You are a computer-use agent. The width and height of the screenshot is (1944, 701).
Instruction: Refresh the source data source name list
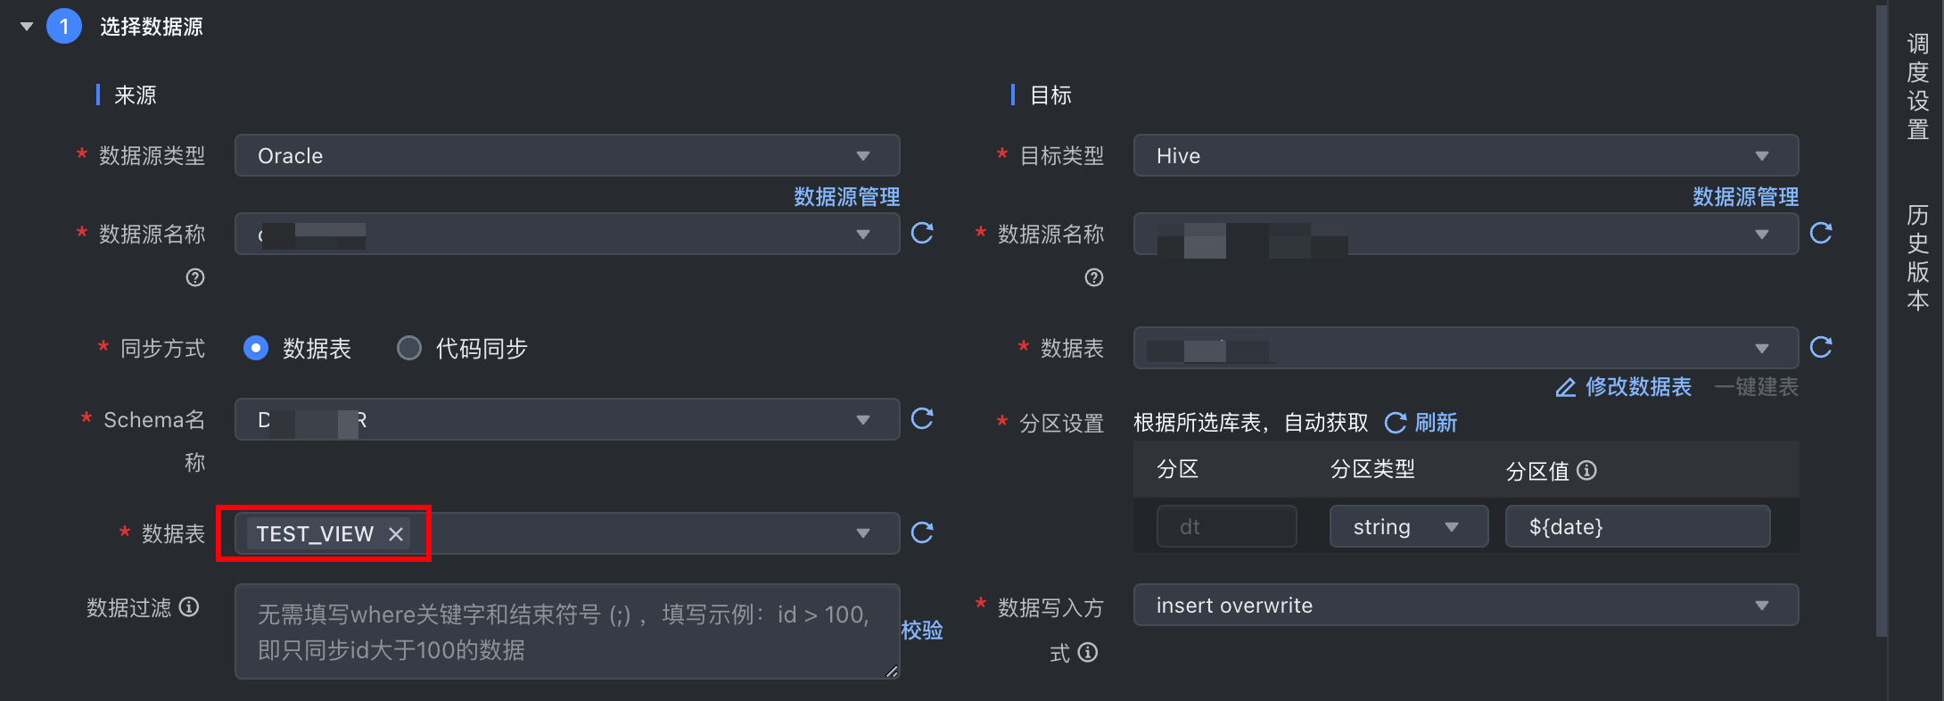click(922, 234)
